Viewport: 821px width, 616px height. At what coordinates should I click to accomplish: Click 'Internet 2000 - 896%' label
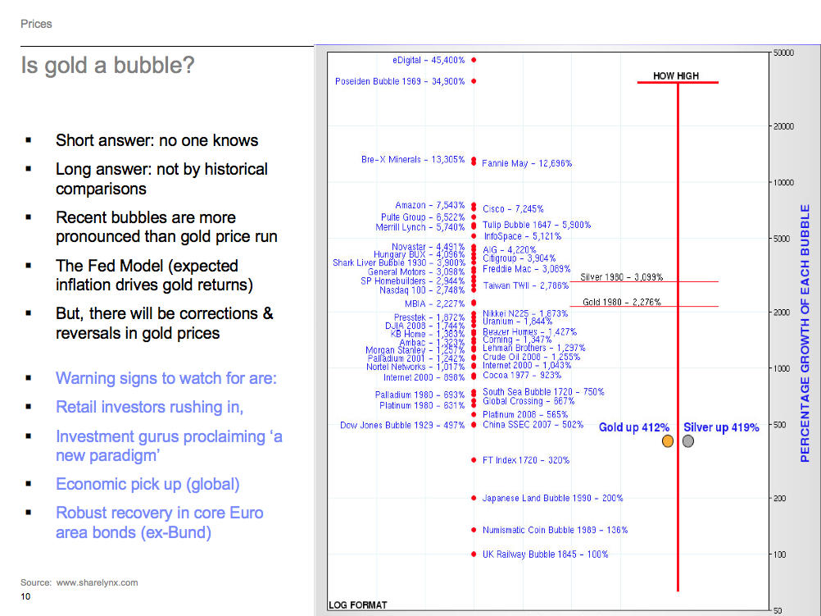424,377
